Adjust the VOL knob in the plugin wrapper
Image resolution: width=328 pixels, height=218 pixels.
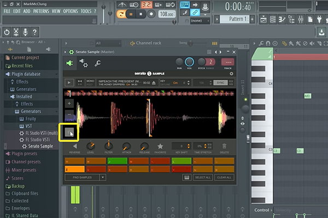189,62
